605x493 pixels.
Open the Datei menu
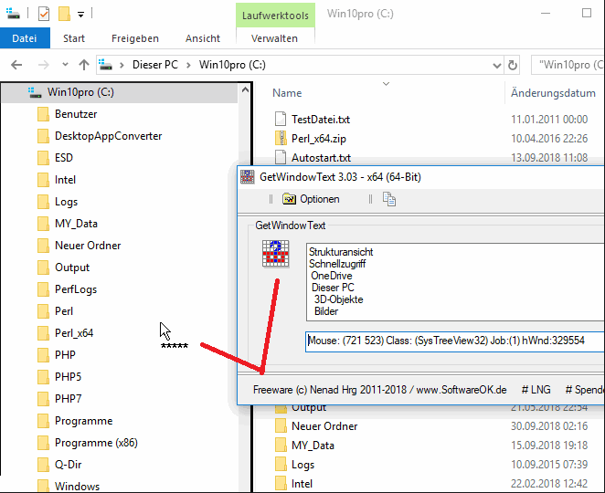point(25,38)
